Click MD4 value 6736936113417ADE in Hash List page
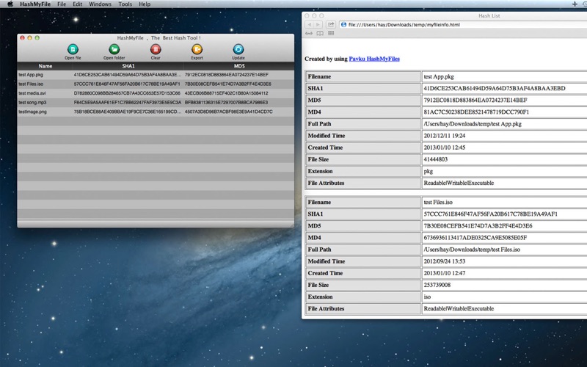This screenshot has width=587, height=367. (x=475, y=238)
